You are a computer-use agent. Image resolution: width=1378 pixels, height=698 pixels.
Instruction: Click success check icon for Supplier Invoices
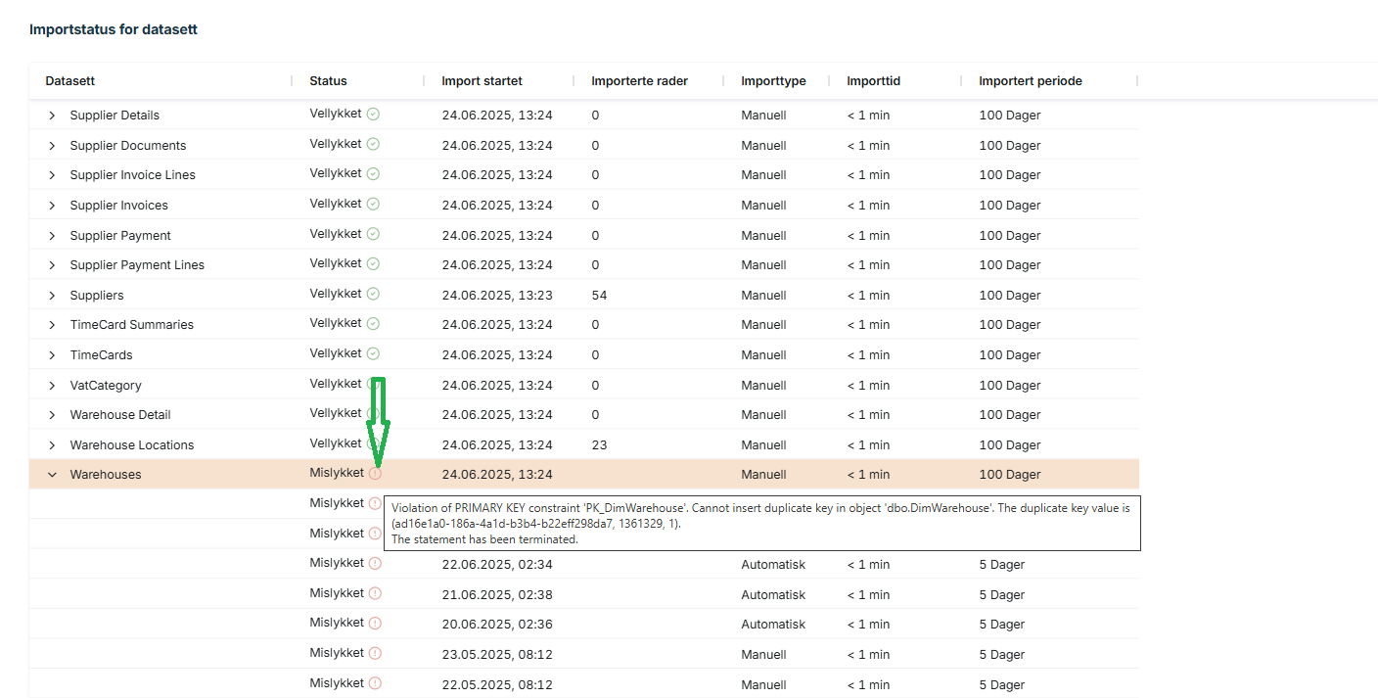[374, 204]
